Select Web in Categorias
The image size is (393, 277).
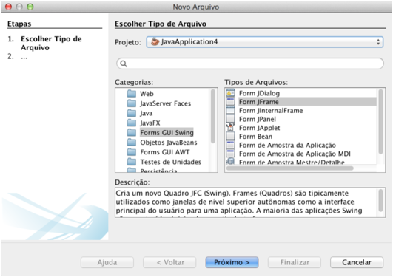[147, 94]
